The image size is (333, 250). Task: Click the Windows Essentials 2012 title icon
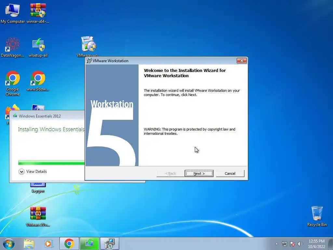(15, 116)
